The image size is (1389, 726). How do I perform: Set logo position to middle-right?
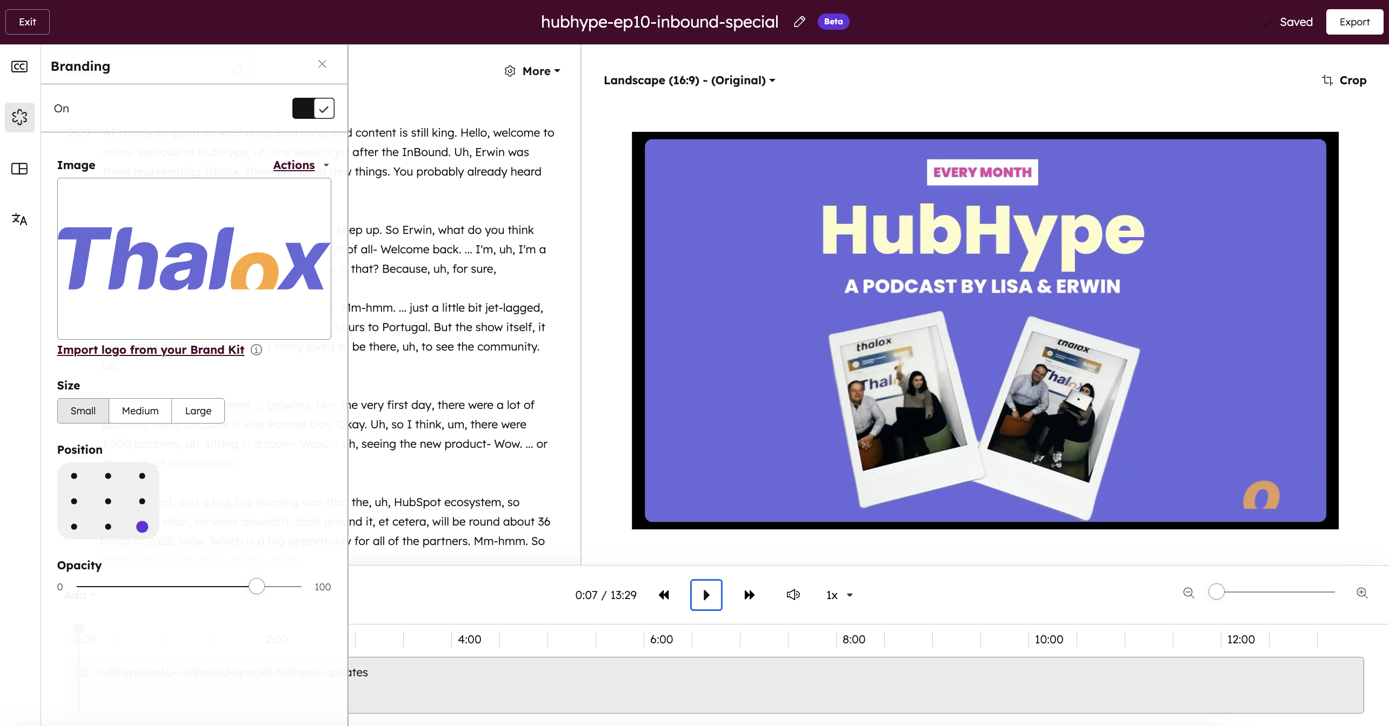(142, 501)
